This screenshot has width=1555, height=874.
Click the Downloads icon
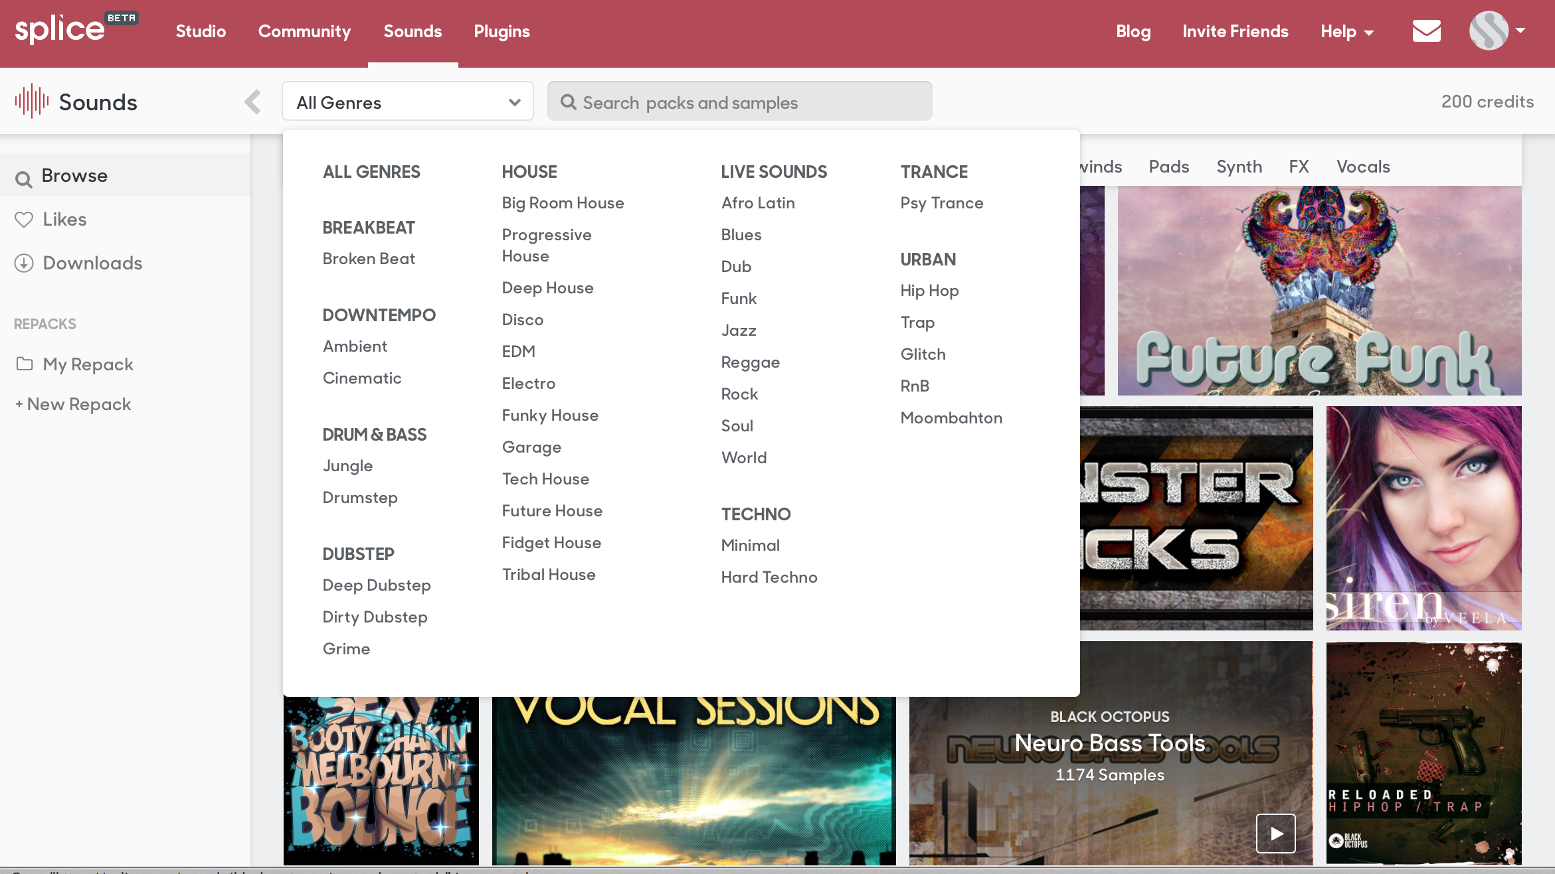(23, 263)
